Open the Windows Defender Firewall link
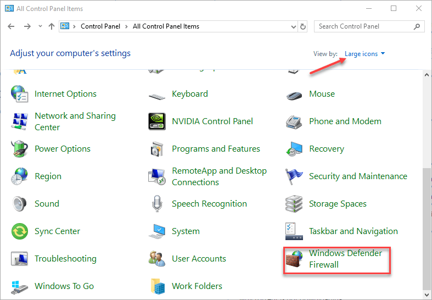Screen dimensions: 432x300 coord(345,259)
